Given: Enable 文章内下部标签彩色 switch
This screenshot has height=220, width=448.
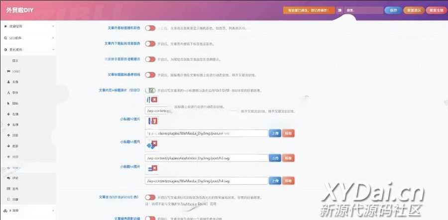Looking at the screenshot, I should coord(150,44).
